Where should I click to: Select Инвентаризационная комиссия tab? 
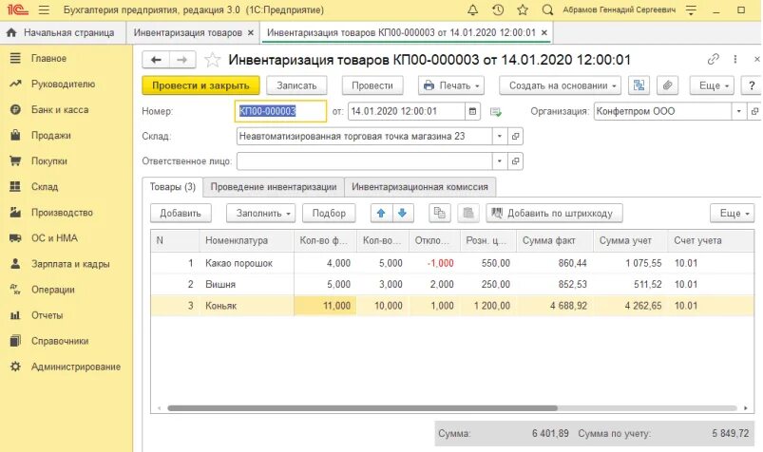click(x=420, y=187)
